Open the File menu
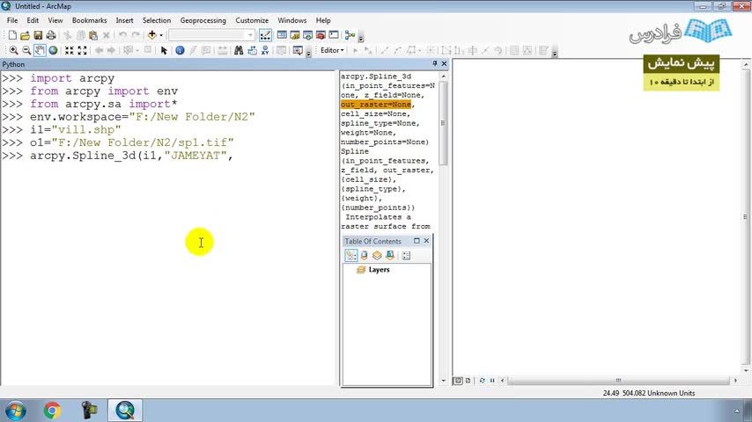752x422 pixels. pyautogui.click(x=12, y=20)
